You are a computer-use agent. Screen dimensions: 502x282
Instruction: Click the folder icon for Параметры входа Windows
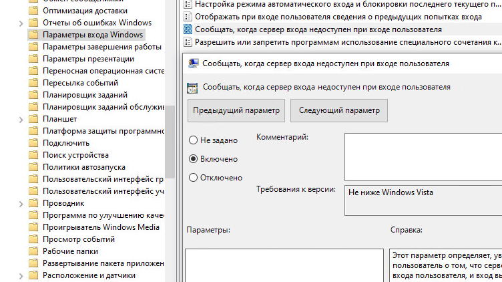(x=33, y=35)
